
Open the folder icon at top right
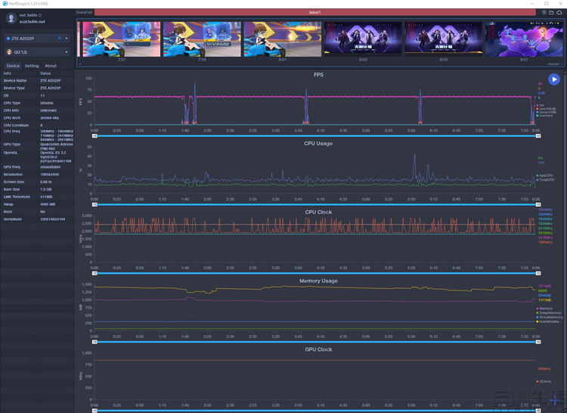551,12
